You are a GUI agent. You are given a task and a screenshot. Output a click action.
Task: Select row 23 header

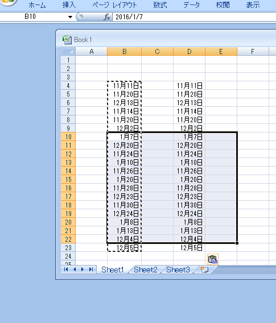pos(68,248)
